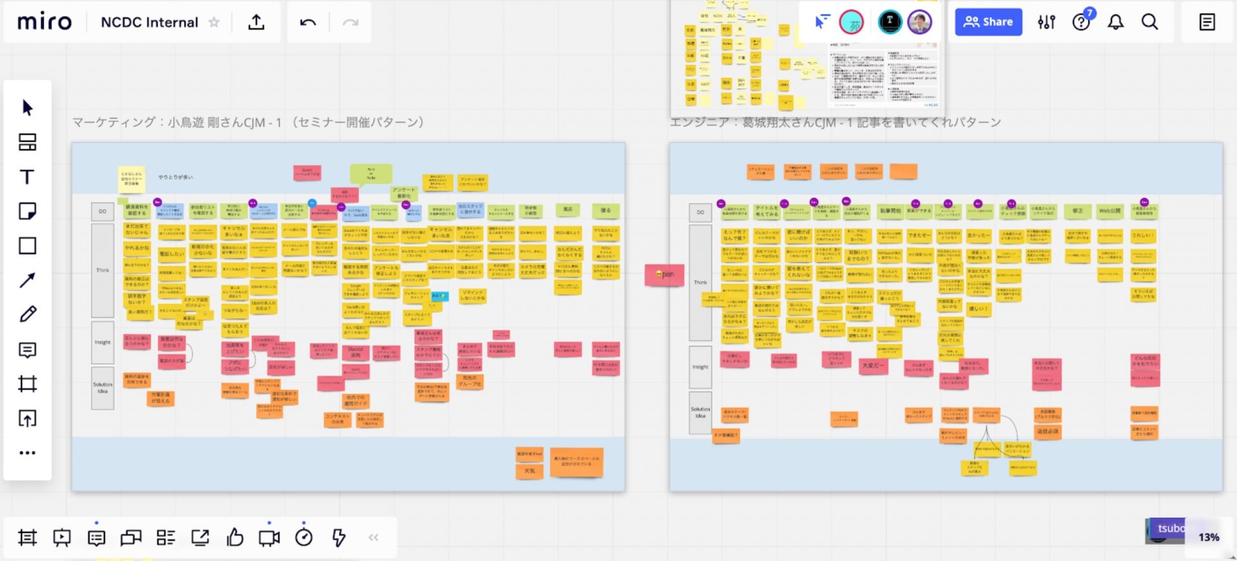Open the NCDC Internal board title
Image resolution: width=1237 pixels, height=561 pixels.
point(149,23)
